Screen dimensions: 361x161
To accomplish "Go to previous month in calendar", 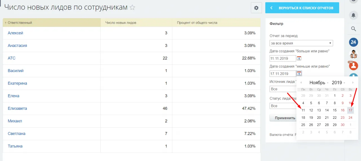I will pos(301,83).
